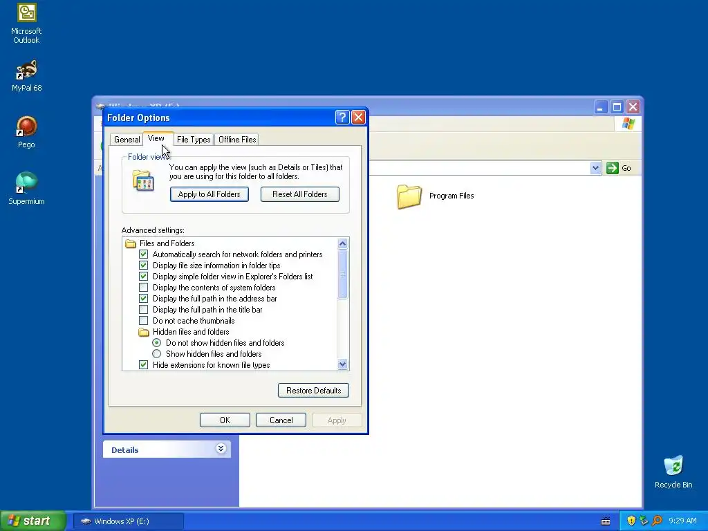Open the Recycle Bin icon

[x=673, y=472]
